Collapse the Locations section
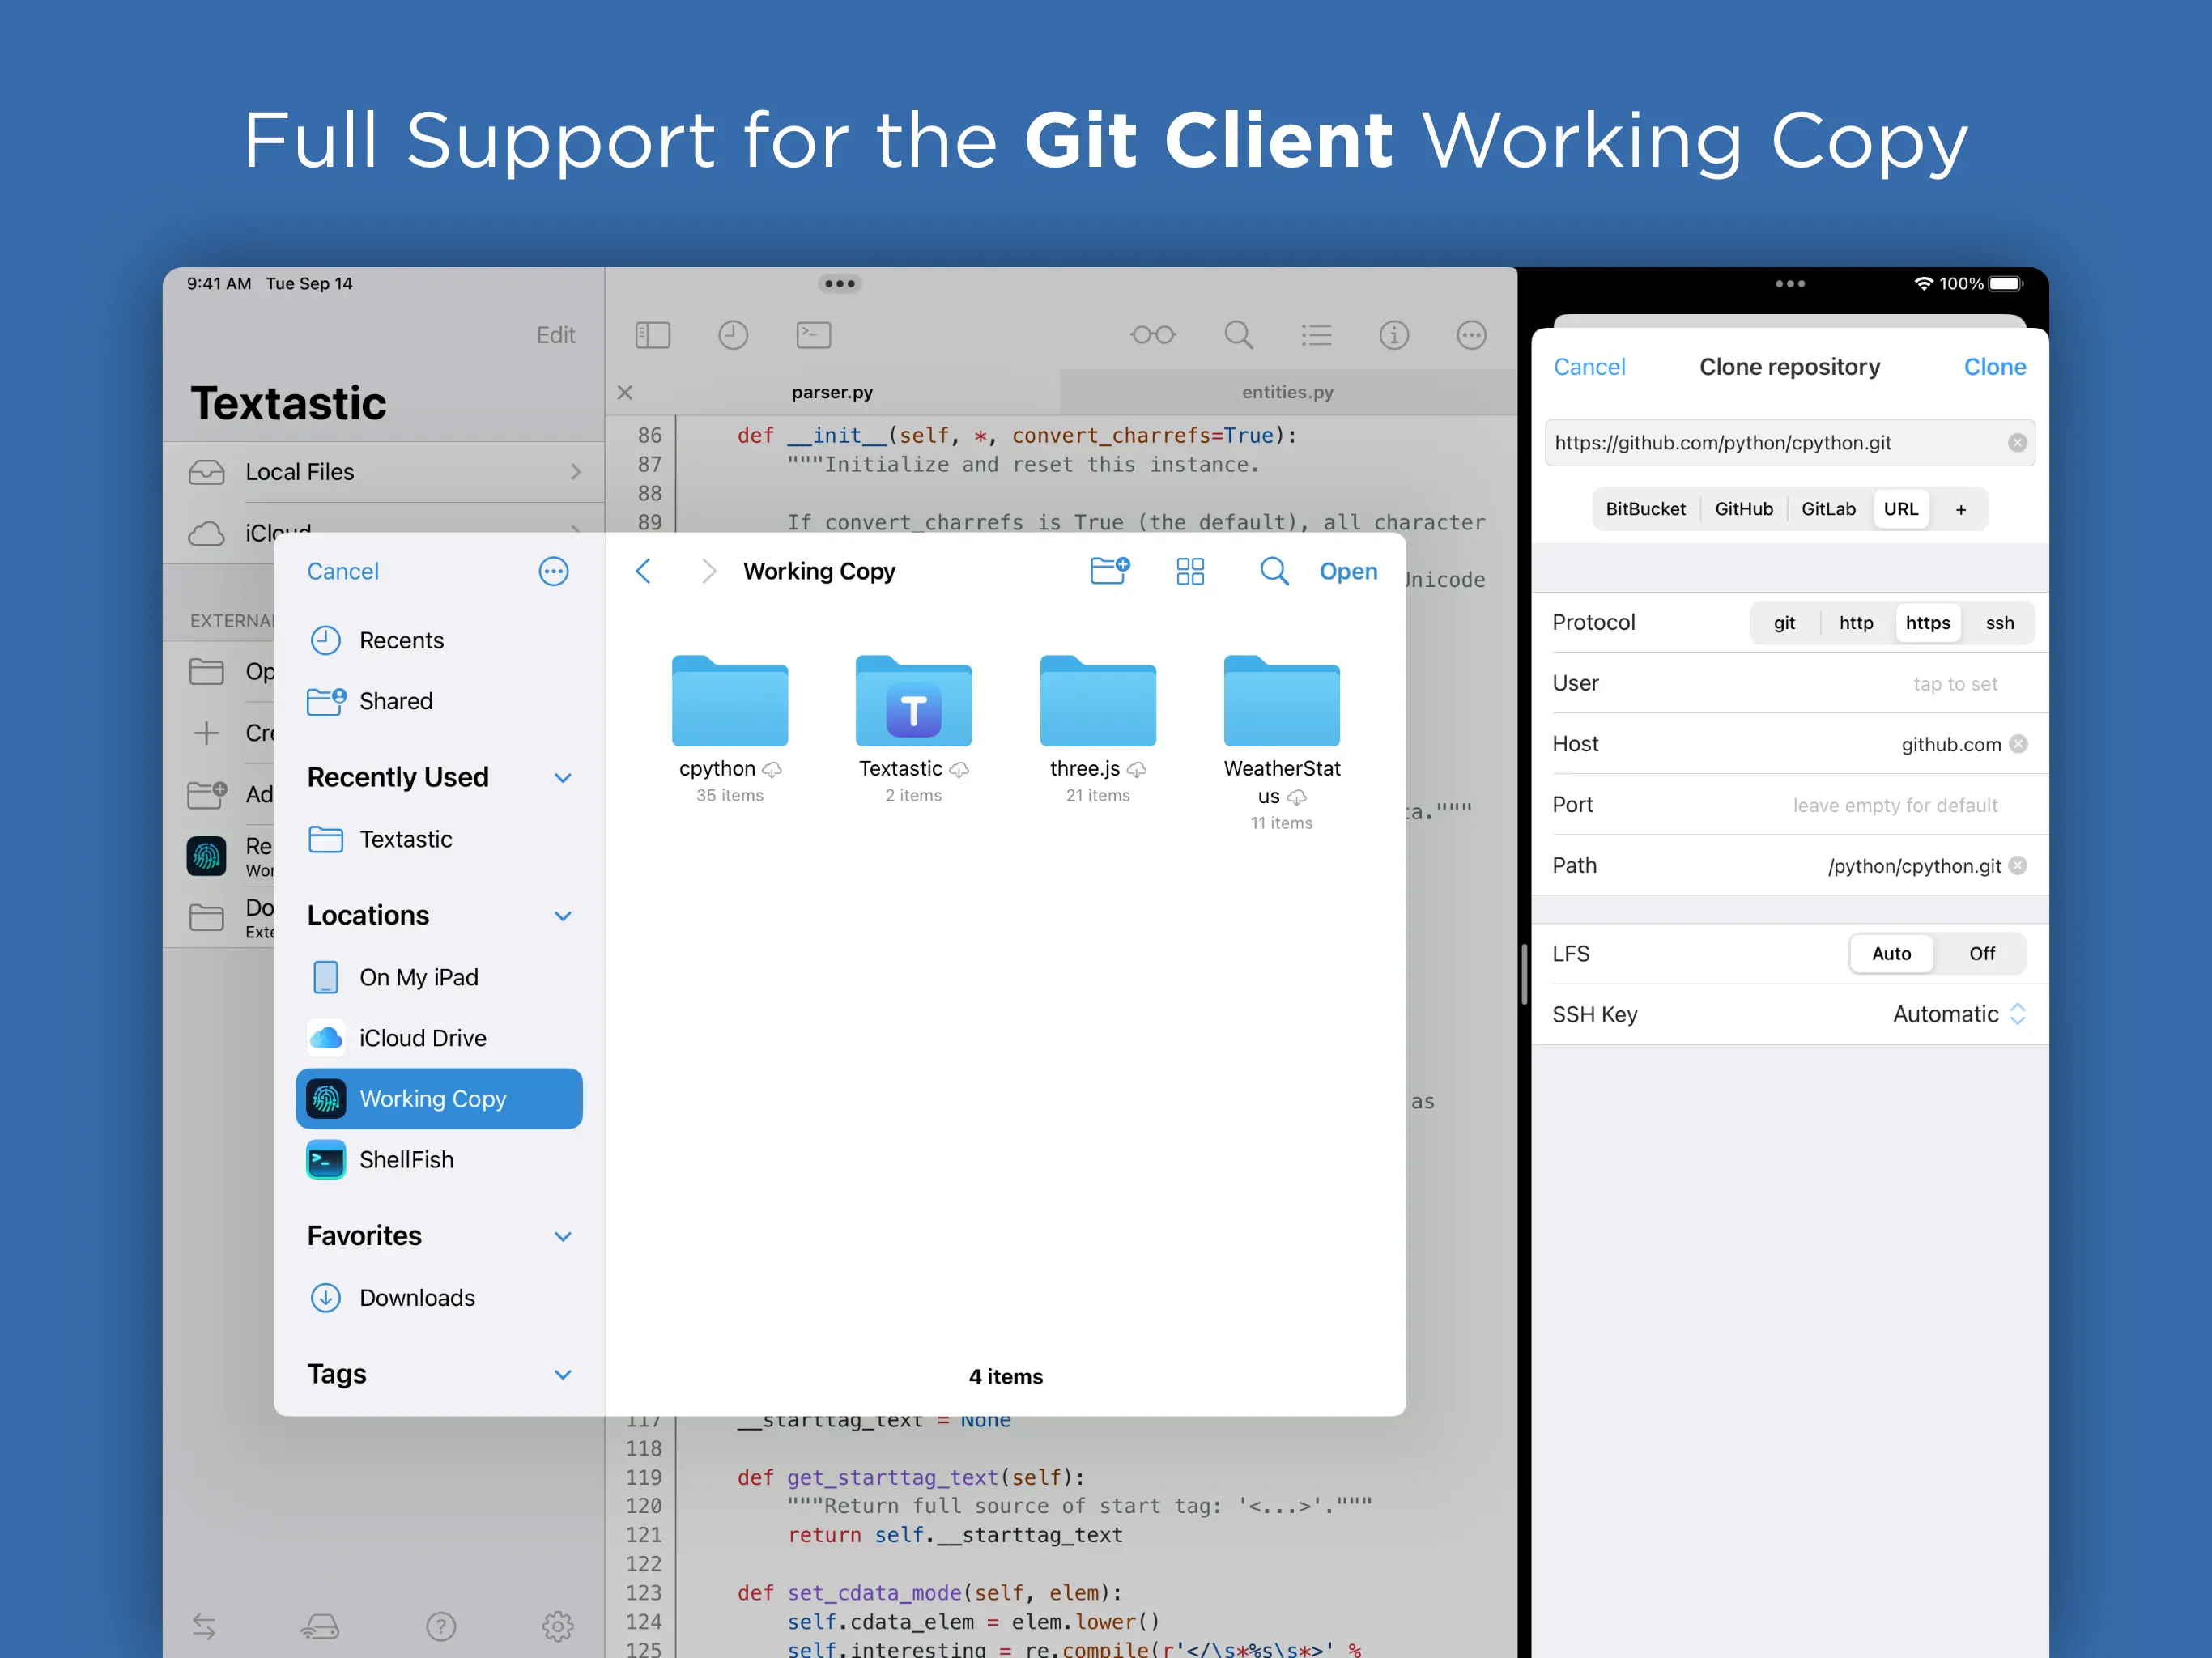 pyautogui.click(x=563, y=916)
